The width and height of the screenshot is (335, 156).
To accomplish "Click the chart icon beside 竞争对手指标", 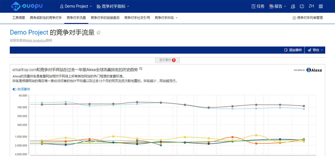I will tap(99, 6).
